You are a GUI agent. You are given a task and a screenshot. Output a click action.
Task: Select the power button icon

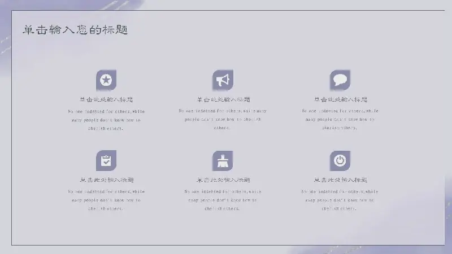coord(340,161)
